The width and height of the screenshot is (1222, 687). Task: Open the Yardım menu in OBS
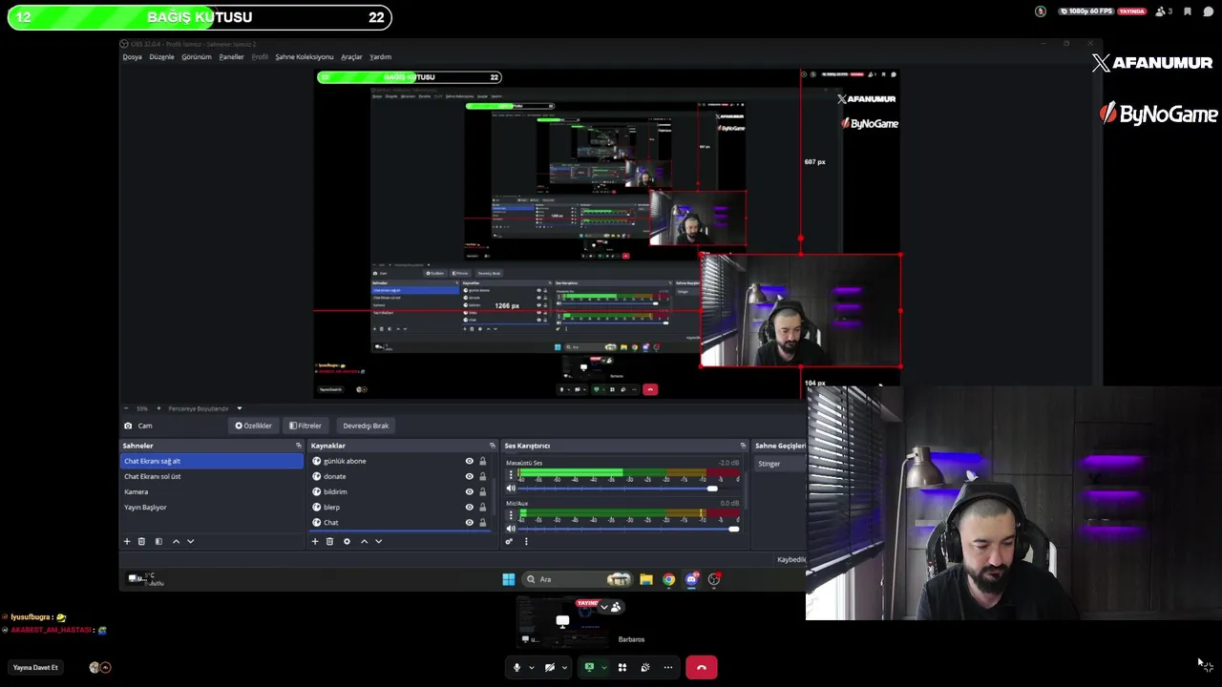(x=380, y=56)
